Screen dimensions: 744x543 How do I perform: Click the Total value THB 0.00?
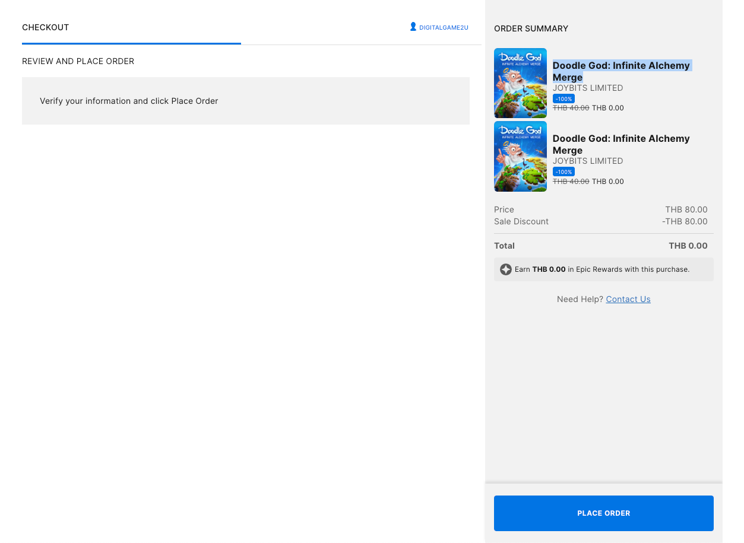click(x=688, y=246)
